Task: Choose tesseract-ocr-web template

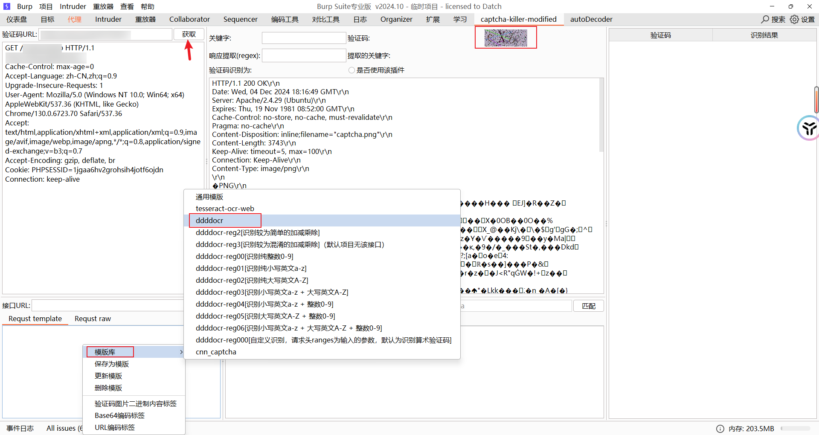Action: tap(322, 209)
